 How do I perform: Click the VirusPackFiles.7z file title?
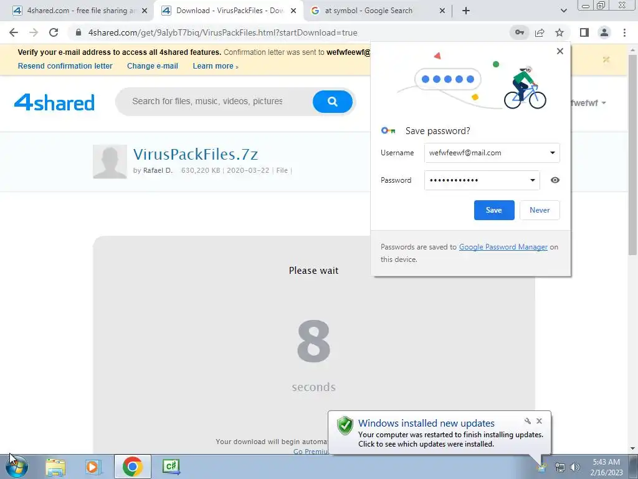pos(195,155)
